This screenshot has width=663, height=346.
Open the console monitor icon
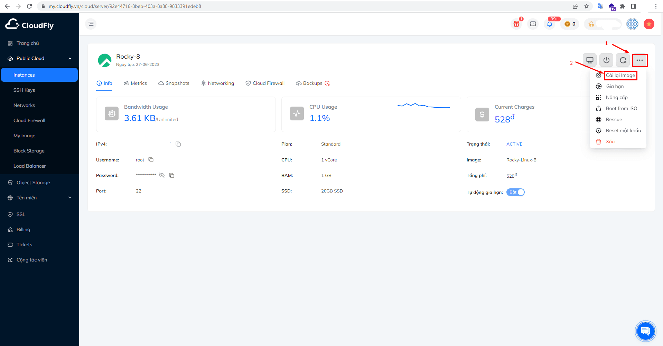pyautogui.click(x=590, y=60)
